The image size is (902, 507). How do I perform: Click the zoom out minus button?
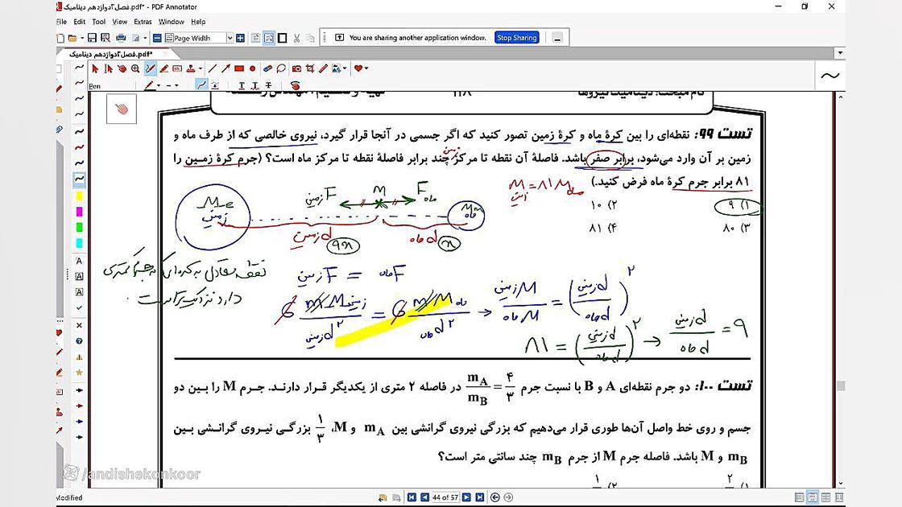tap(157, 38)
